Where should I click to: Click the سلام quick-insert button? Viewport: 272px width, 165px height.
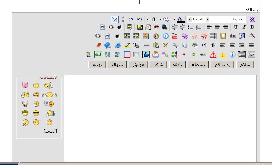[245, 65]
